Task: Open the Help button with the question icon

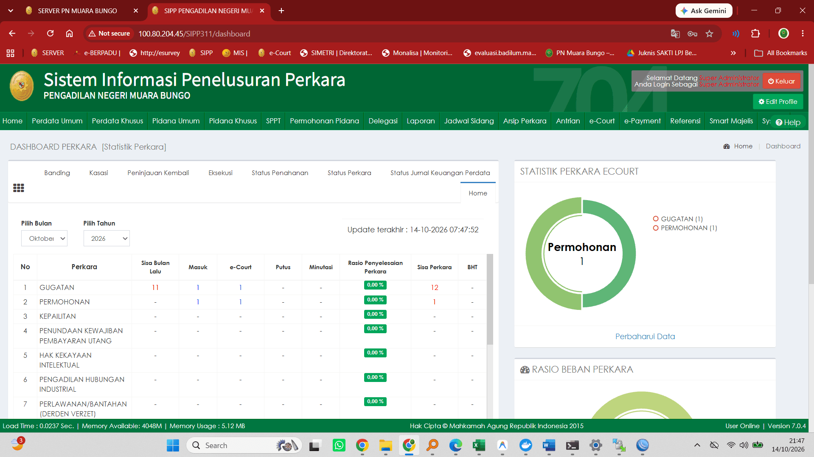Action: pos(788,122)
